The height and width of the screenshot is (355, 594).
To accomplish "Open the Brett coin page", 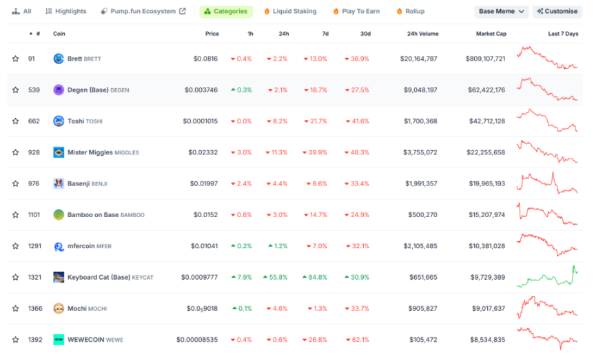I will tap(84, 59).
